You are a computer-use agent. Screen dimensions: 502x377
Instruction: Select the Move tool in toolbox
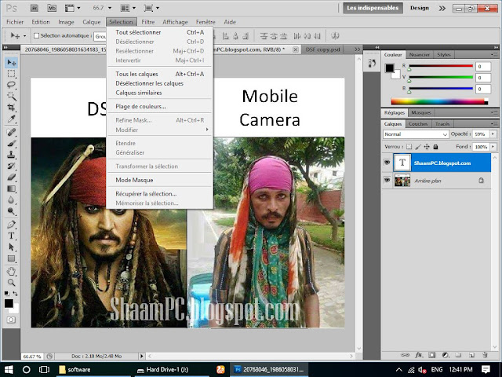coord(11,63)
